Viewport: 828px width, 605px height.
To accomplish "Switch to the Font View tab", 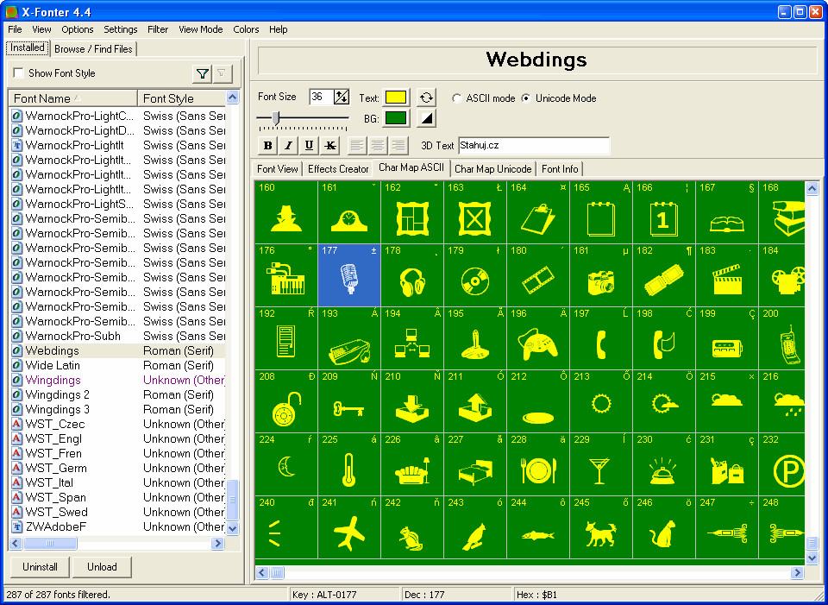I will click(x=277, y=169).
